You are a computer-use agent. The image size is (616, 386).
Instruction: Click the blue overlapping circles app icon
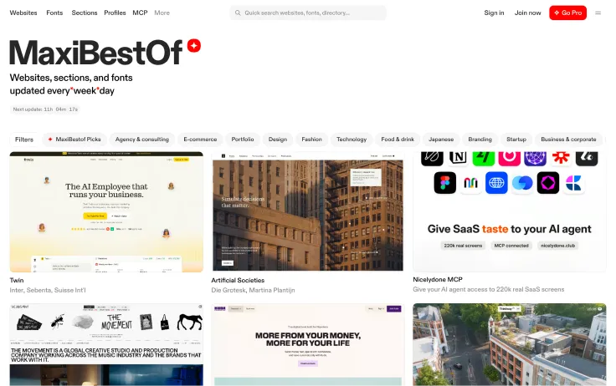click(522, 183)
